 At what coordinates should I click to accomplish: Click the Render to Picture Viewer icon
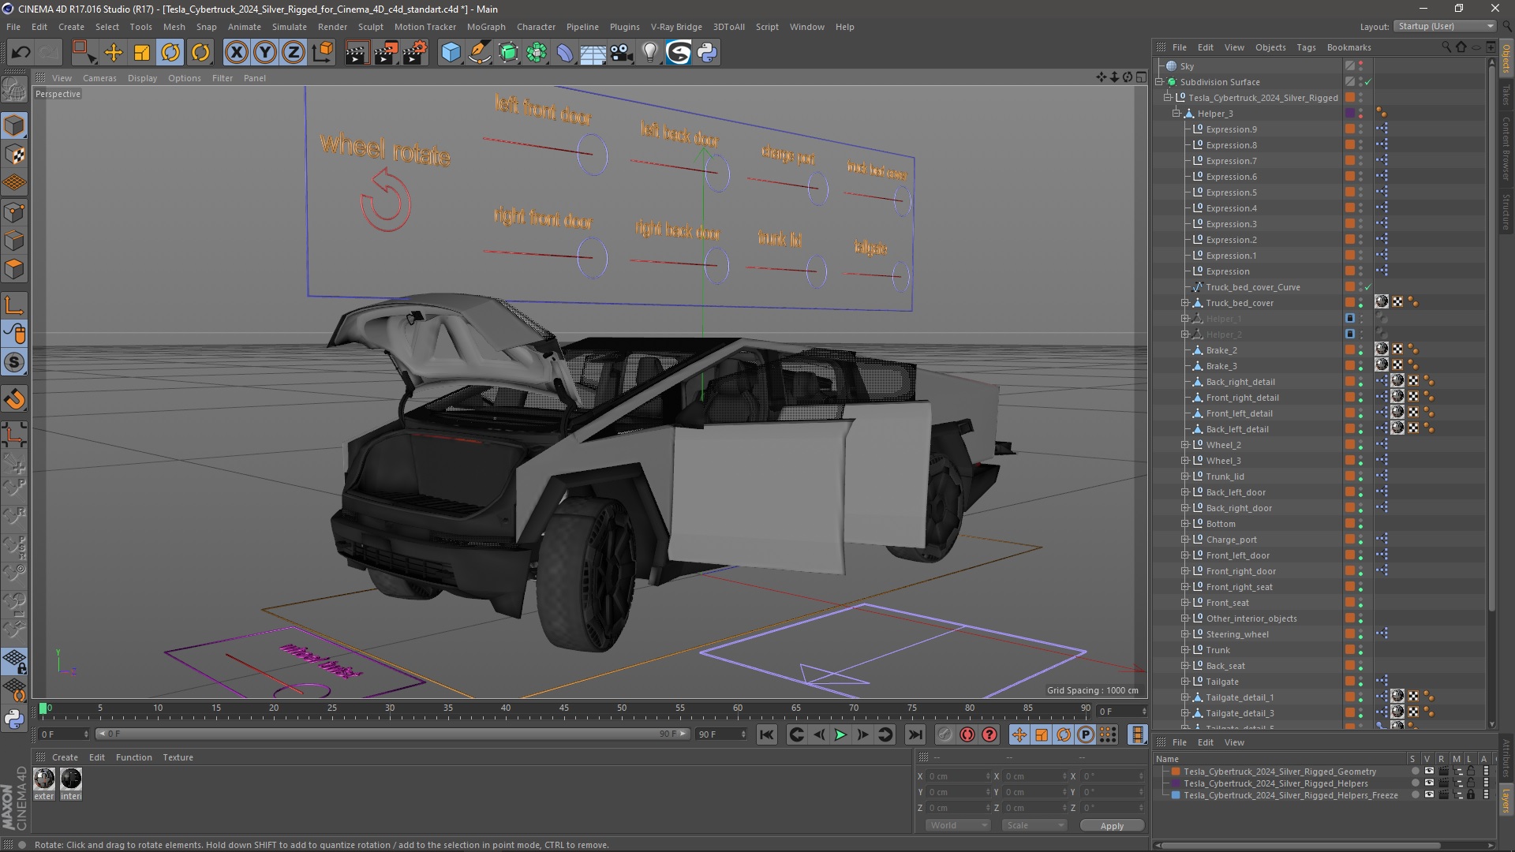[x=385, y=53]
